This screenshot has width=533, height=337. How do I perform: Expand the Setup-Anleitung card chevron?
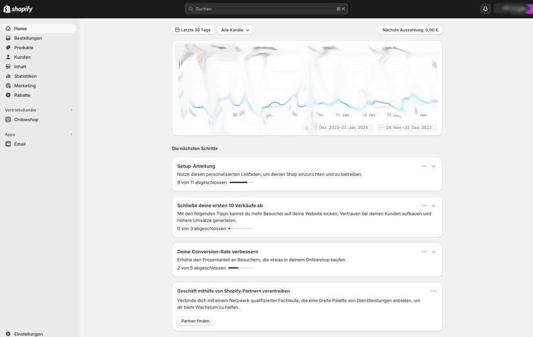tap(434, 166)
